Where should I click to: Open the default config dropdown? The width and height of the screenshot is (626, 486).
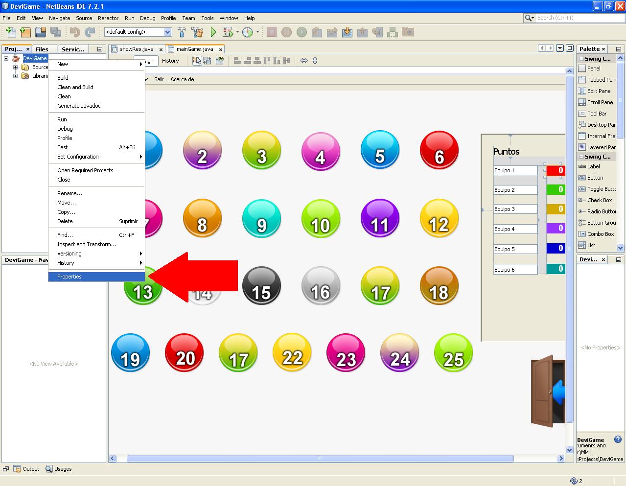[x=168, y=32]
